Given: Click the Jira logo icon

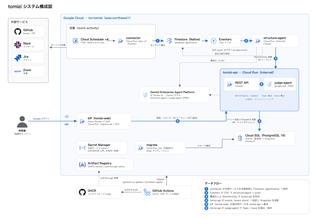Looking at the screenshot, I should 18,58.
